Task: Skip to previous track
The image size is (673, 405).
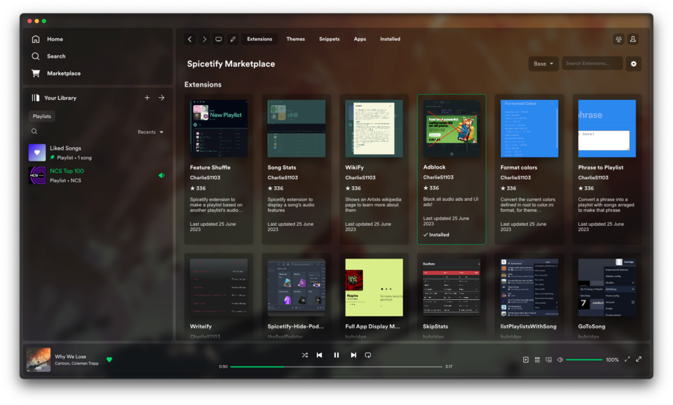Action: click(x=319, y=355)
